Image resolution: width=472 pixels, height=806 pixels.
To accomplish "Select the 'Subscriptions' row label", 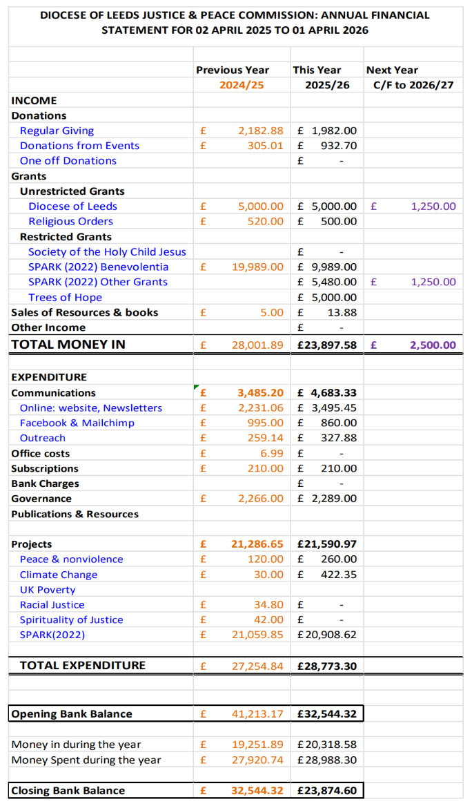I will 45,468.
